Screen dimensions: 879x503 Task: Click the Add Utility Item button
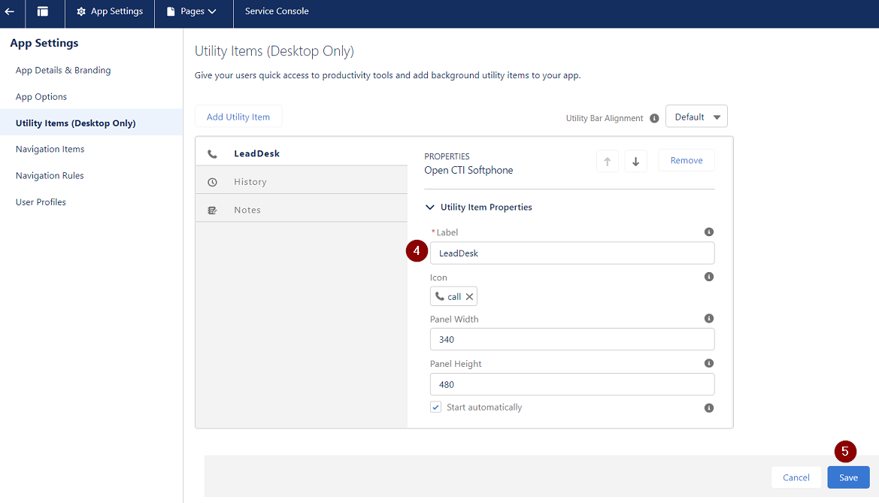pyautogui.click(x=238, y=117)
